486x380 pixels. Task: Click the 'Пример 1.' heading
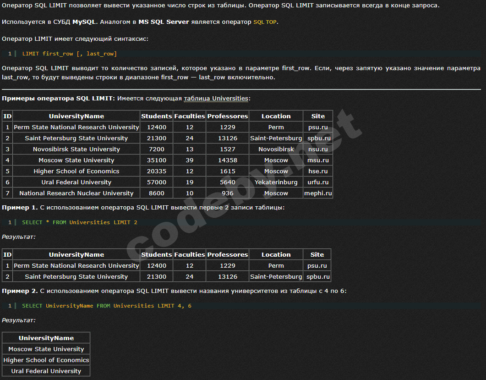pos(20,208)
